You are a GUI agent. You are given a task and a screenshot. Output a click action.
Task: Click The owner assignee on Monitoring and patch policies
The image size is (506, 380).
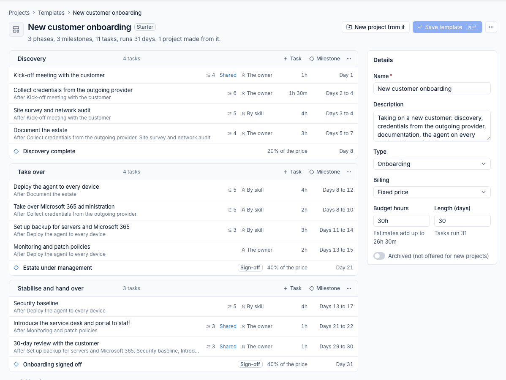coord(257,250)
